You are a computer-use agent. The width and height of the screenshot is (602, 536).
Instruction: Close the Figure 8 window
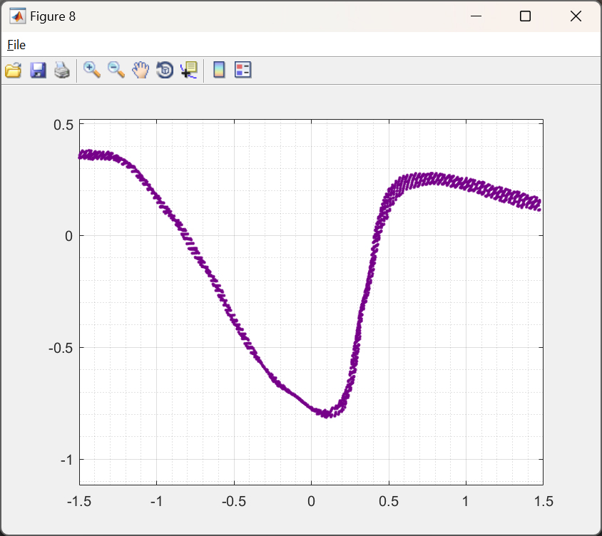(576, 16)
